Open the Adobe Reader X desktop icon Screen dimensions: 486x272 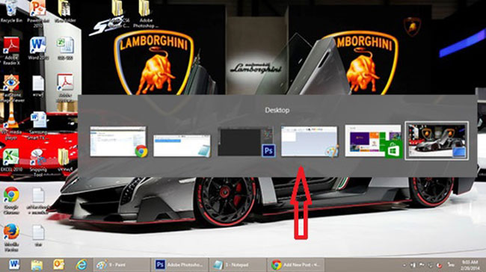(11, 51)
